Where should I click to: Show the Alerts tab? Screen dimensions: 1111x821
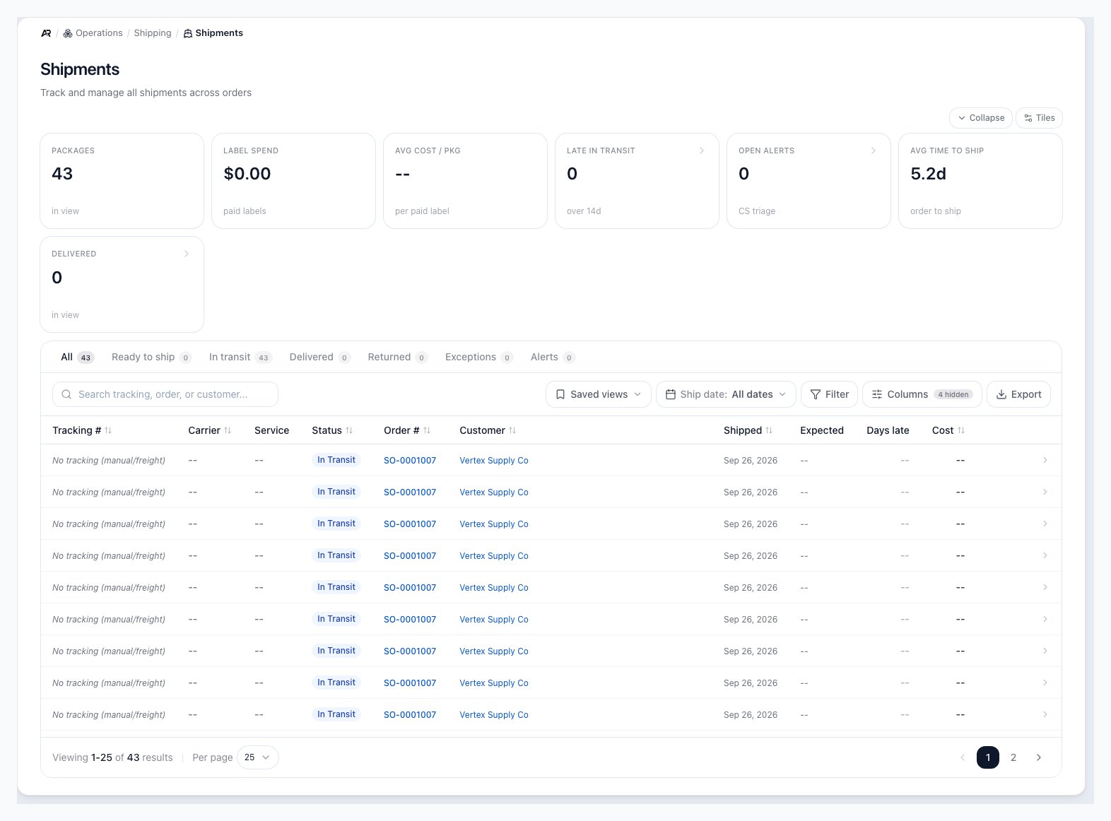click(553, 358)
